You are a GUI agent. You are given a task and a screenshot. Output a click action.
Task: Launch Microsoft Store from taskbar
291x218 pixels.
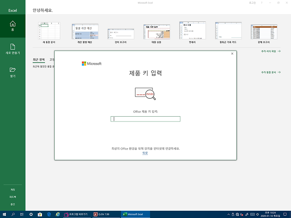(x=40, y=214)
